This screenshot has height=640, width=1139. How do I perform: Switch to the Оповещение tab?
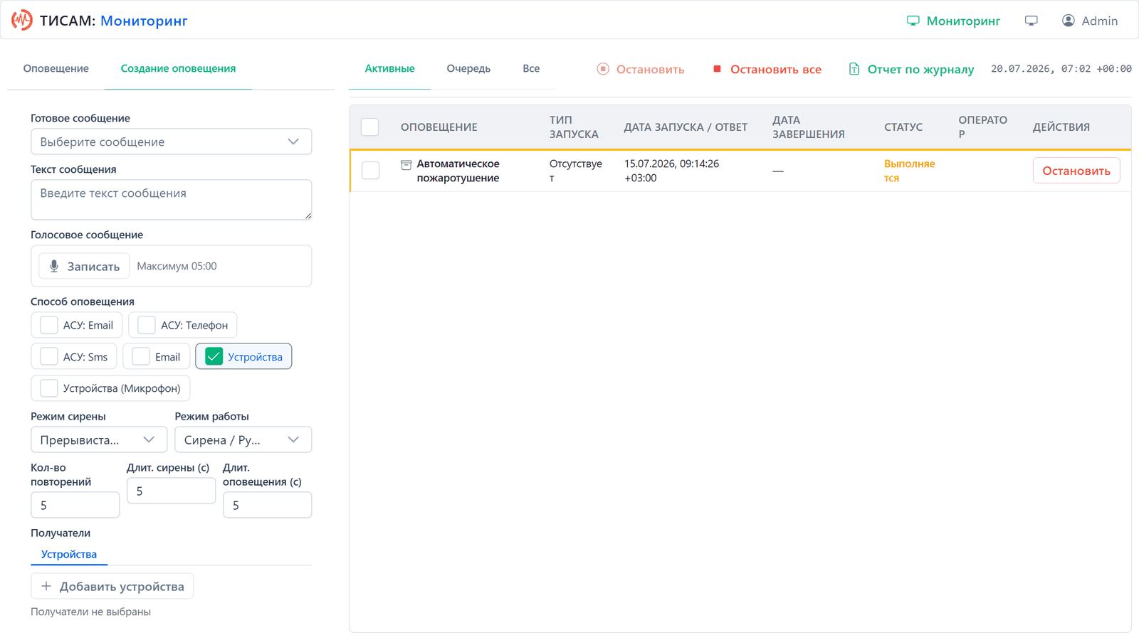point(56,68)
